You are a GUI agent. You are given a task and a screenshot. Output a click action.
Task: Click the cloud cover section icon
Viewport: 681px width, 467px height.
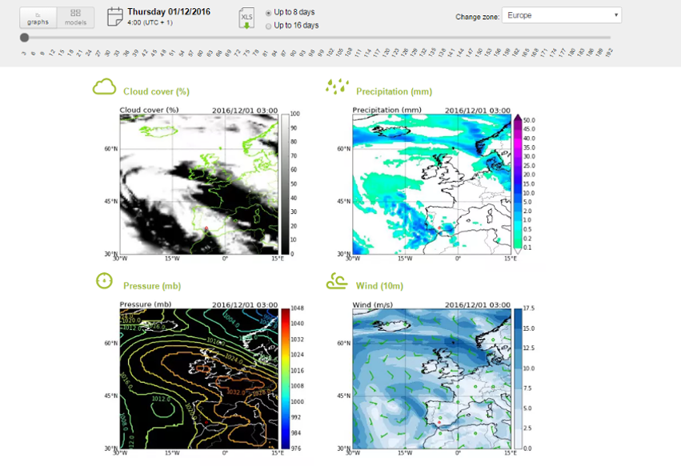tap(104, 87)
